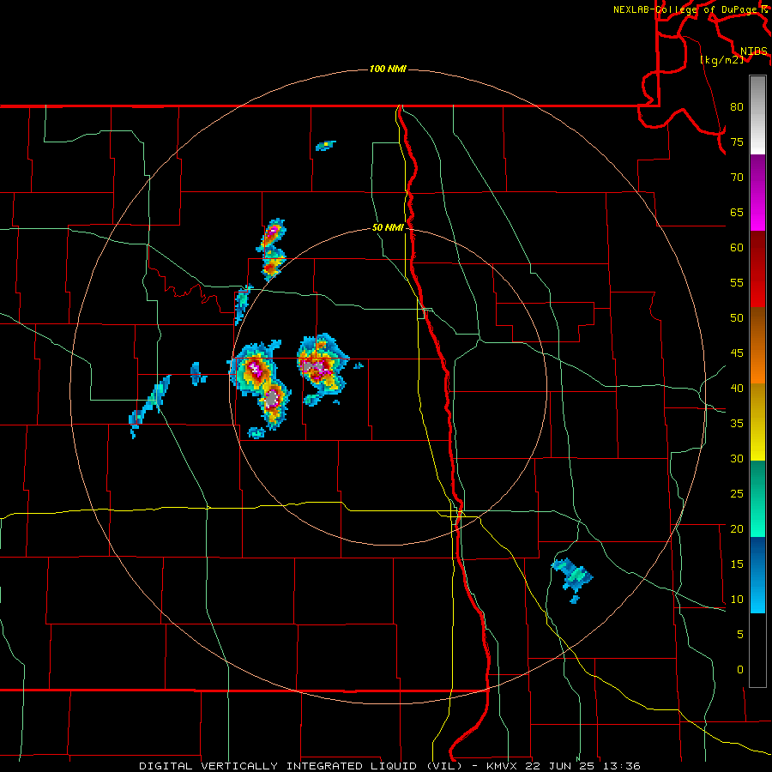Click the 25 value on color scale
This screenshot has height=772, width=772.
coord(737,494)
